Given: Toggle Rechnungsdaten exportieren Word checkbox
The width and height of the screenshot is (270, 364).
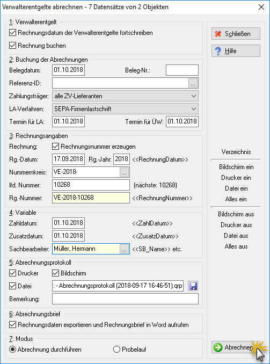Looking at the screenshot, I should tap(12, 324).
